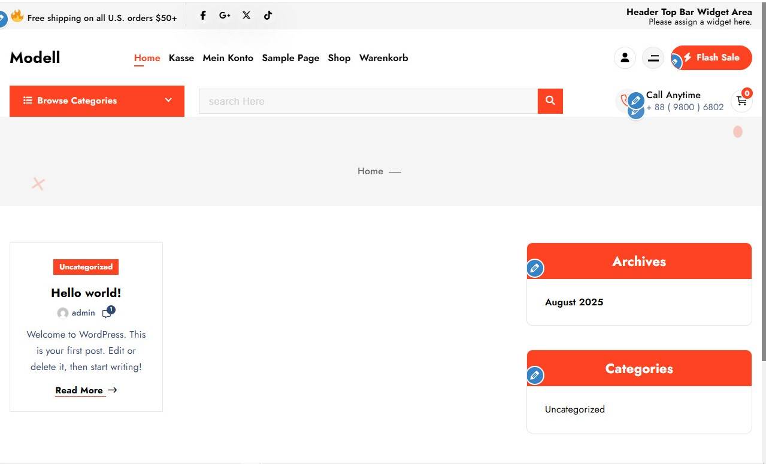Open the Google Plus social link
Viewport: 766px width, 464px height.
(225, 16)
